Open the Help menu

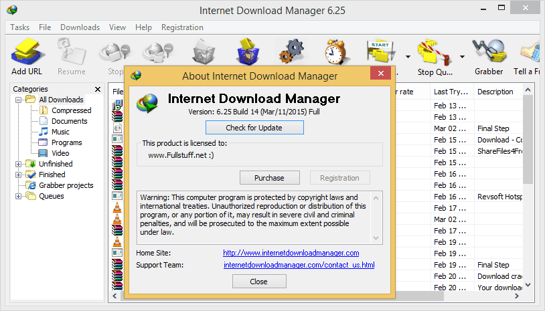pyautogui.click(x=143, y=27)
